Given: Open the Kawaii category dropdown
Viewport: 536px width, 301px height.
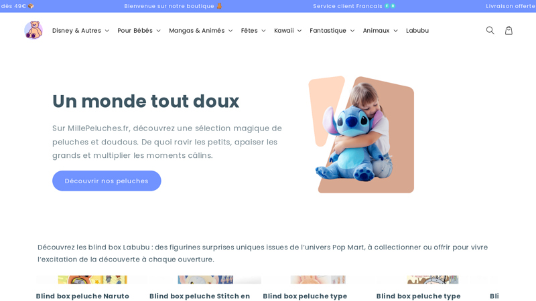Looking at the screenshot, I should (x=288, y=30).
